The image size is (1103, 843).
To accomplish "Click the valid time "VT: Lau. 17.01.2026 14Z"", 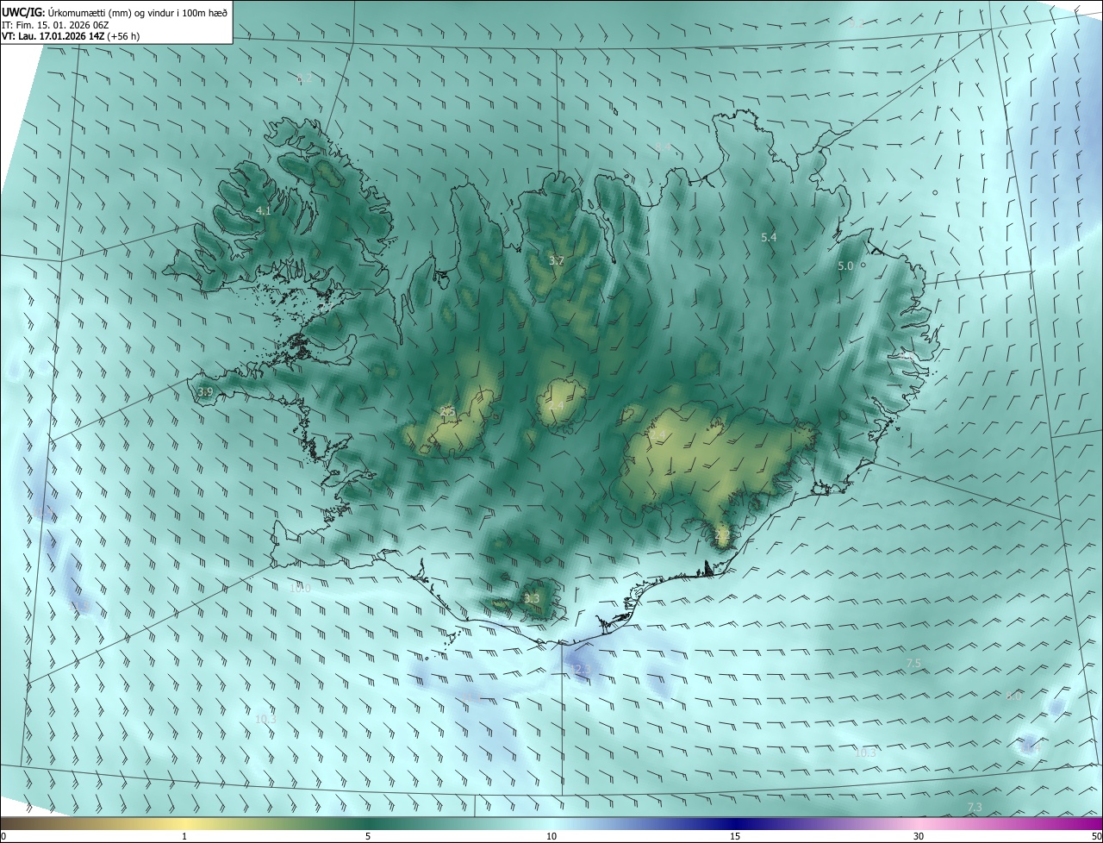I will 53,37.
